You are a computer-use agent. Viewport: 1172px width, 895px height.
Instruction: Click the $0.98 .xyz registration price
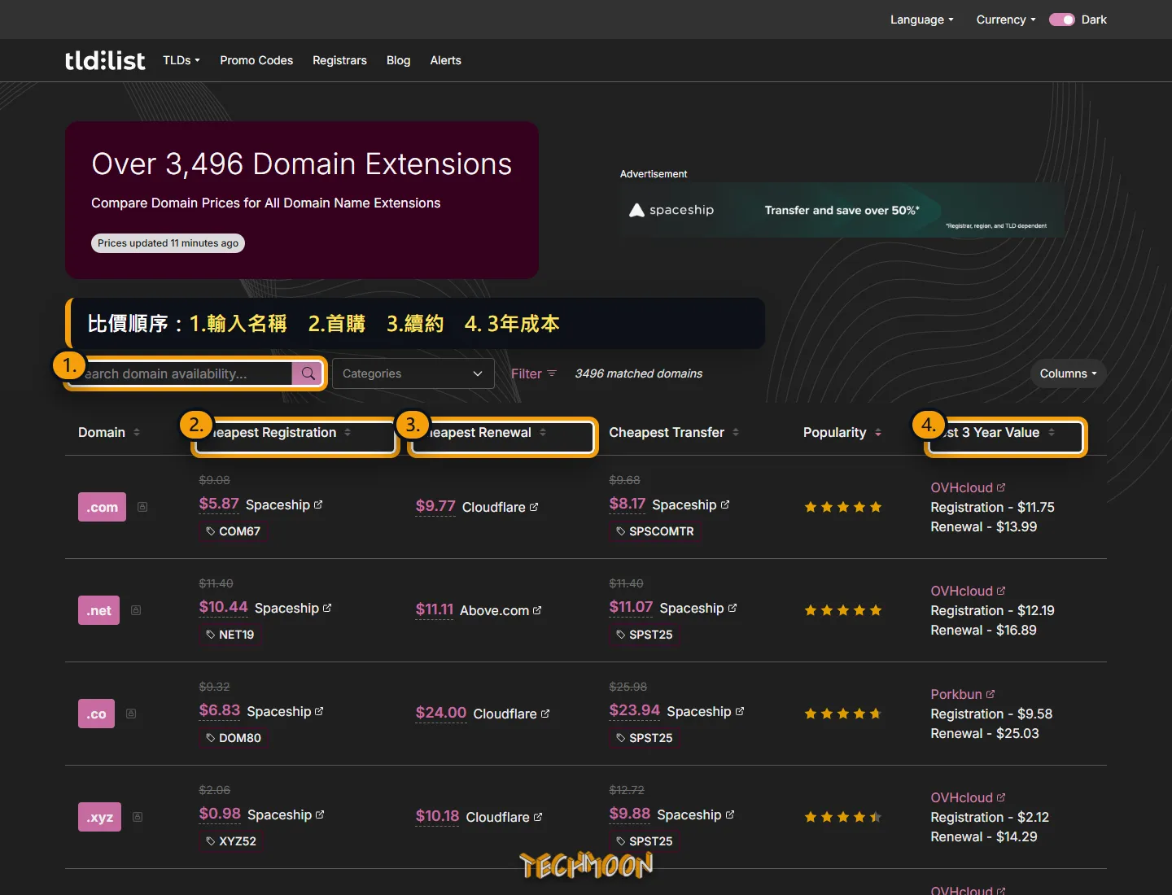tap(220, 814)
